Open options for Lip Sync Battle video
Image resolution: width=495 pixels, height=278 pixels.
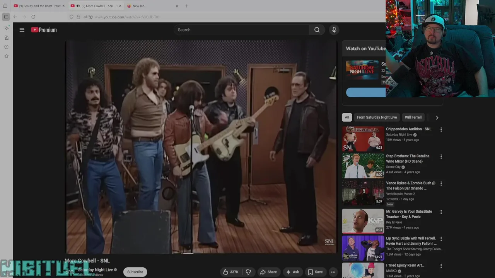tap(441, 239)
